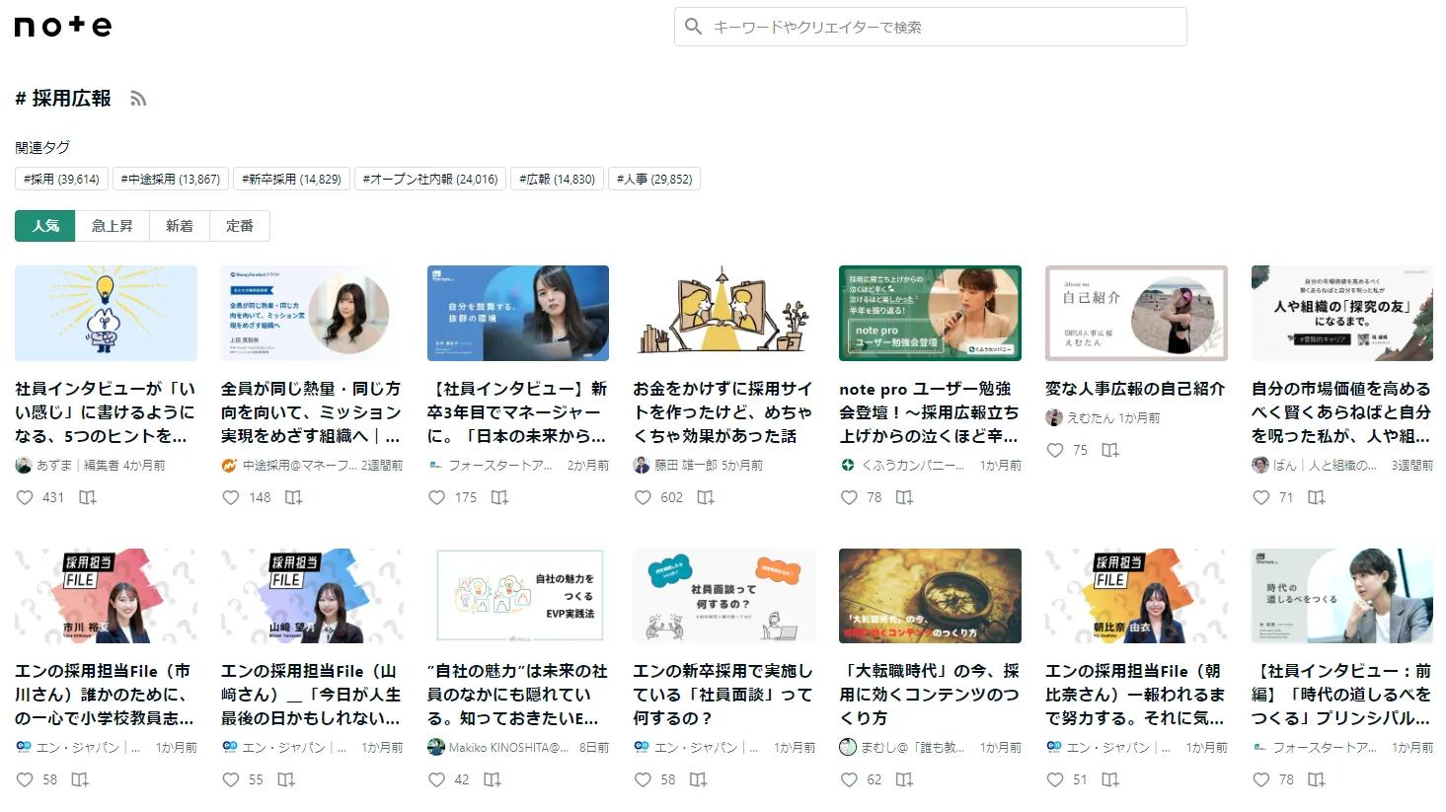The height and width of the screenshot is (812, 1446).
Task: Open article 変な人事広報の自己紹介
Action: 1135,389
